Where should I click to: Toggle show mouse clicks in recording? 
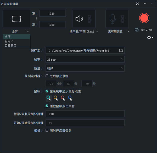coord(47,91)
